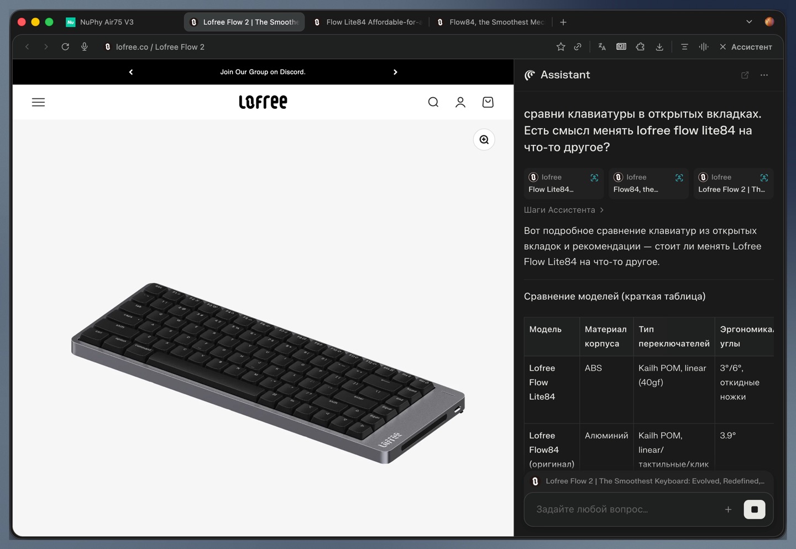Open tab list dropdown chevron
Viewport: 796px width, 549px height.
click(749, 22)
